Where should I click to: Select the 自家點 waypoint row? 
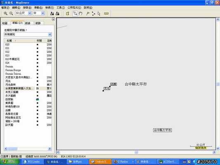click(x=28, y=99)
